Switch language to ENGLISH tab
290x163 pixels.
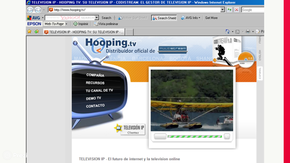click(x=260, y=55)
